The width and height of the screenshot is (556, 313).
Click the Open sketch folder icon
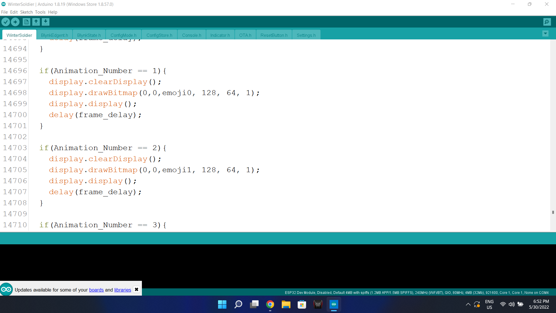36,22
